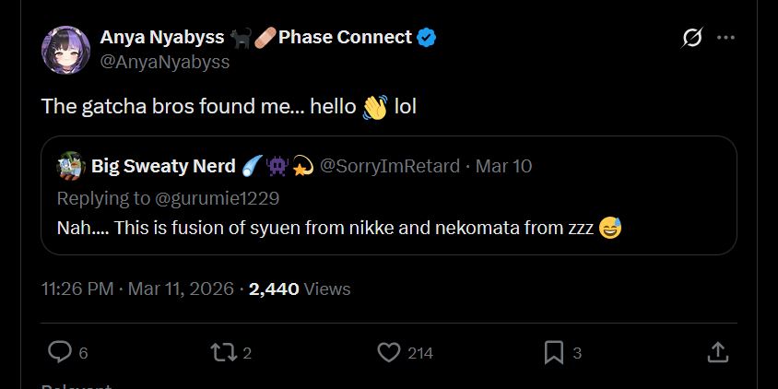
Task: Open the 2,440 Views analytics
Action: click(x=300, y=289)
